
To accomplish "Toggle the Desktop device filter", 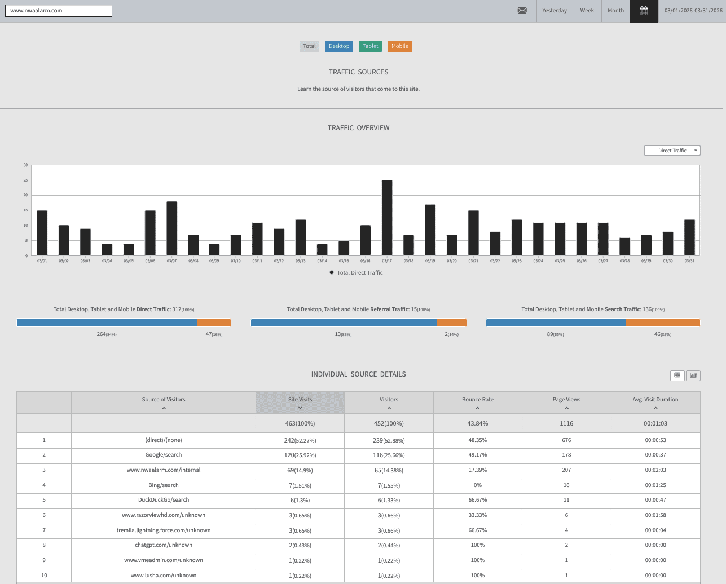I will point(338,46).
